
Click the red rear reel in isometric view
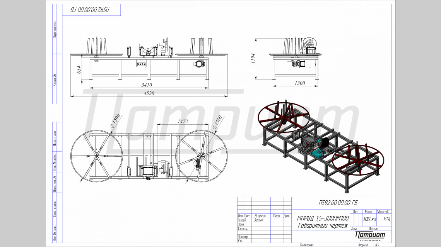[283, 114]
